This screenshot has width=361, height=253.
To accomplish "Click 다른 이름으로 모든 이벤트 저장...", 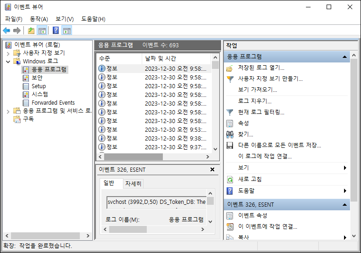I will coord(279,145).
